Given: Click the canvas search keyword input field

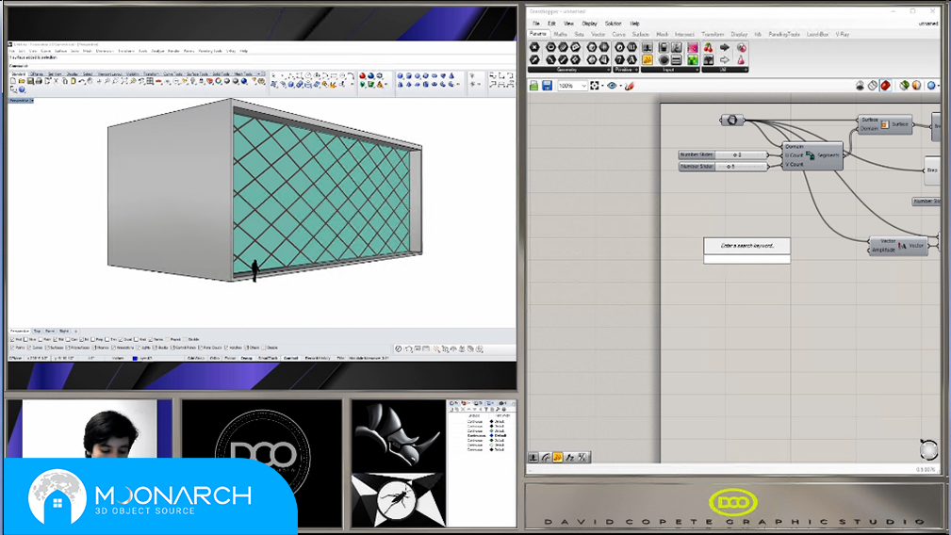Looking at the screenshot, I should click(x=746, y=259).
